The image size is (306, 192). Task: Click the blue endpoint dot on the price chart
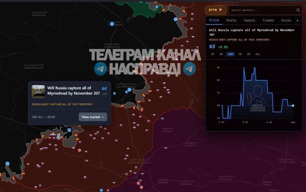pyautogui.click(x=293, y=105)
